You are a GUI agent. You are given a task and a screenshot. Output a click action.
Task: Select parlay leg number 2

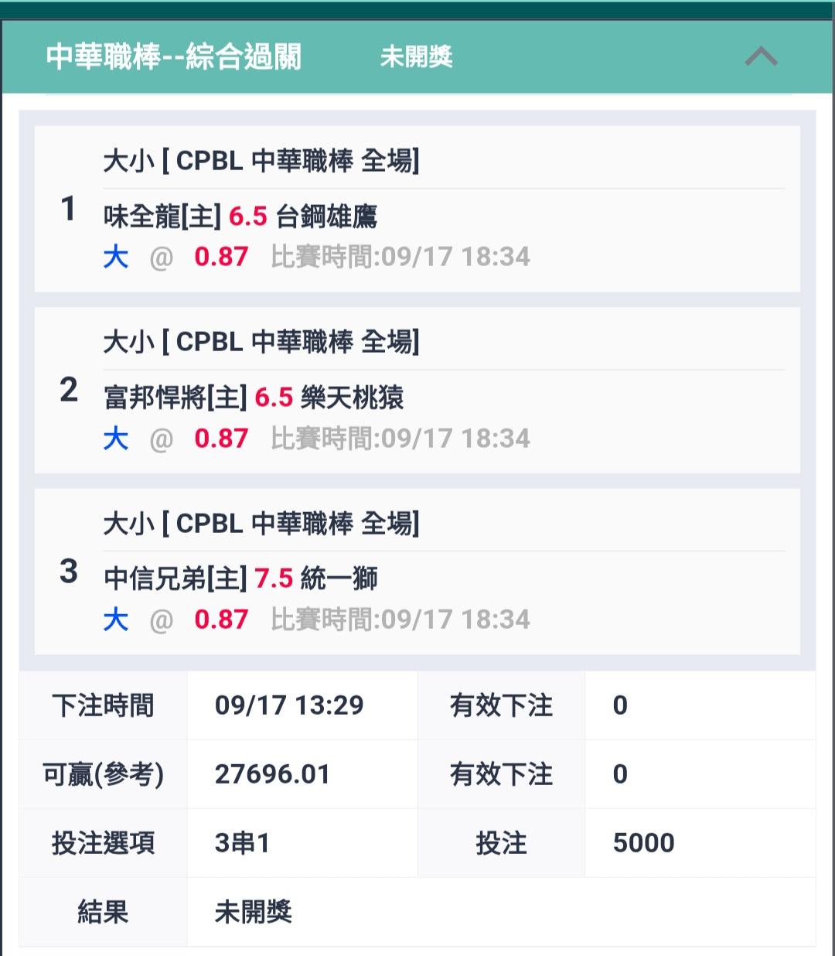click(x=68, y=390)
